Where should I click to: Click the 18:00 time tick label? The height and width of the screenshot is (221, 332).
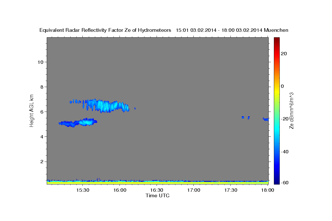[x=268, y=190]
